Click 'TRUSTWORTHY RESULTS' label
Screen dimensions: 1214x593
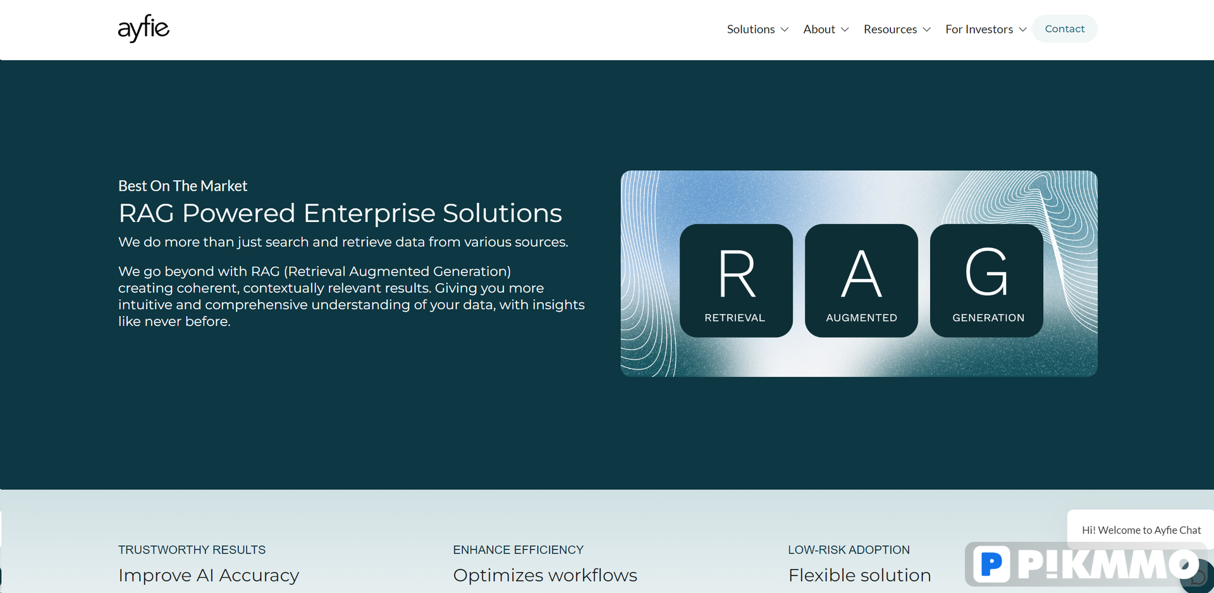tap(192, 550)
